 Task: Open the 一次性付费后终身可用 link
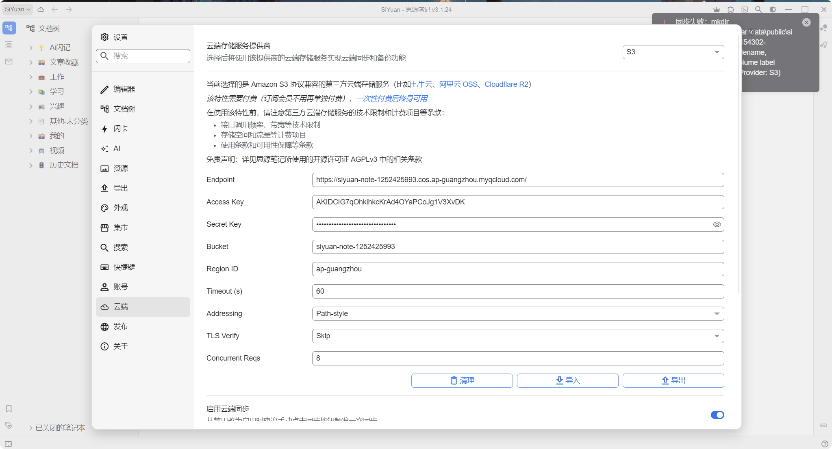[x=391, y=98]
